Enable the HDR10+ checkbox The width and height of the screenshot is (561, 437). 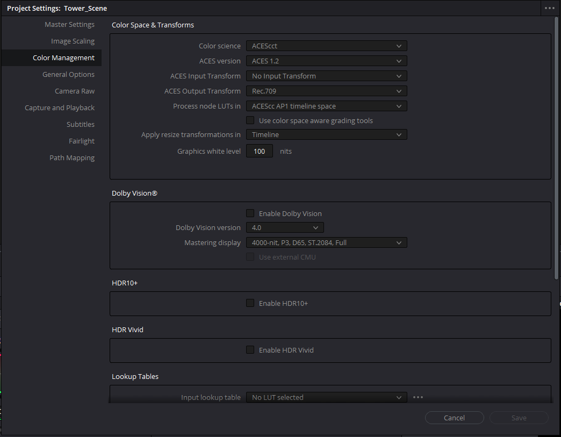(250, 303)
